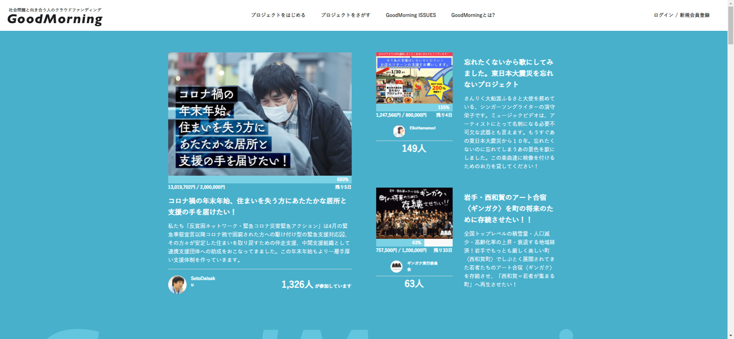Viewport: 734px width, 339px height.
Task: Click 残り5日 remaining days text
Action: tap(343, 187)
